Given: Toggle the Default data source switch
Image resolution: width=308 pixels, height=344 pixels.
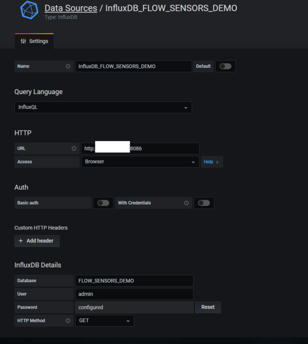Looking at the screenshot, I should point(225,67).
